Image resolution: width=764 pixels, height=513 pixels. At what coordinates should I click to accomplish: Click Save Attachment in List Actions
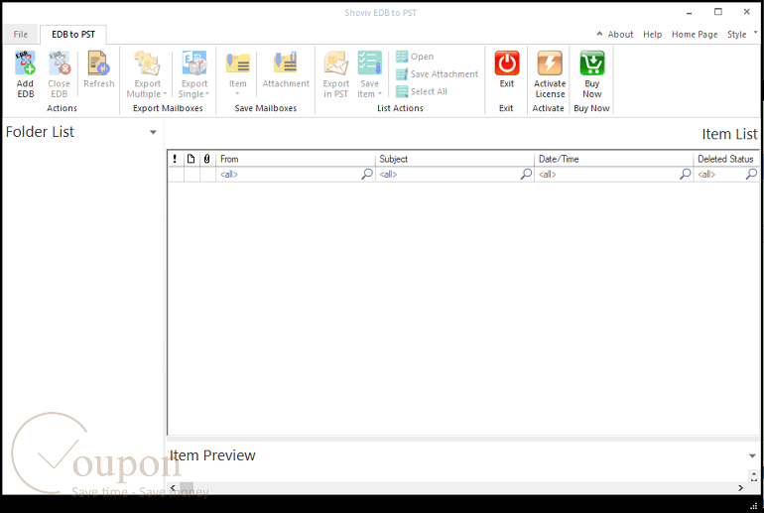tap(437, 74)
